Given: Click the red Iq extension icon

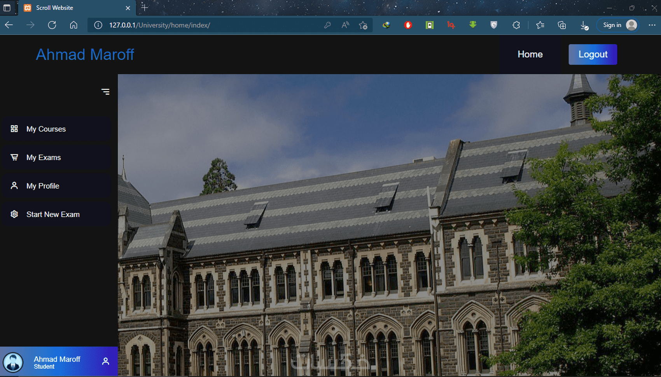Looking at the screenshot, I should pyautogui.click(x=451, y=25).
